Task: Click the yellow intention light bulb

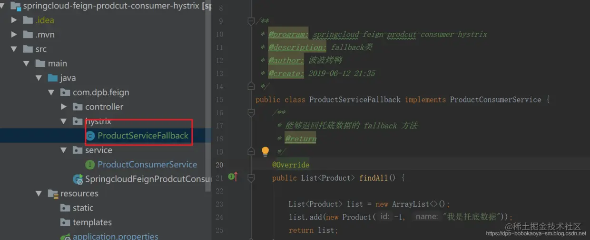Action: click(x=265, y=151)
